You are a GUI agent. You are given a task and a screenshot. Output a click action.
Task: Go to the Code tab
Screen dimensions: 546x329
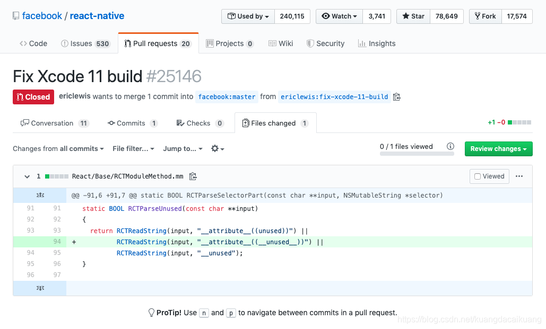(33, 43)
